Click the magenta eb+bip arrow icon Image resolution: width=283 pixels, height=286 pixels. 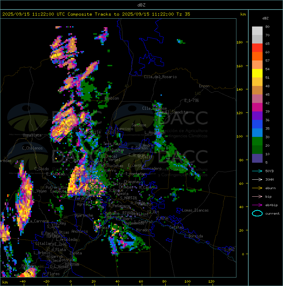click(257, 205)
